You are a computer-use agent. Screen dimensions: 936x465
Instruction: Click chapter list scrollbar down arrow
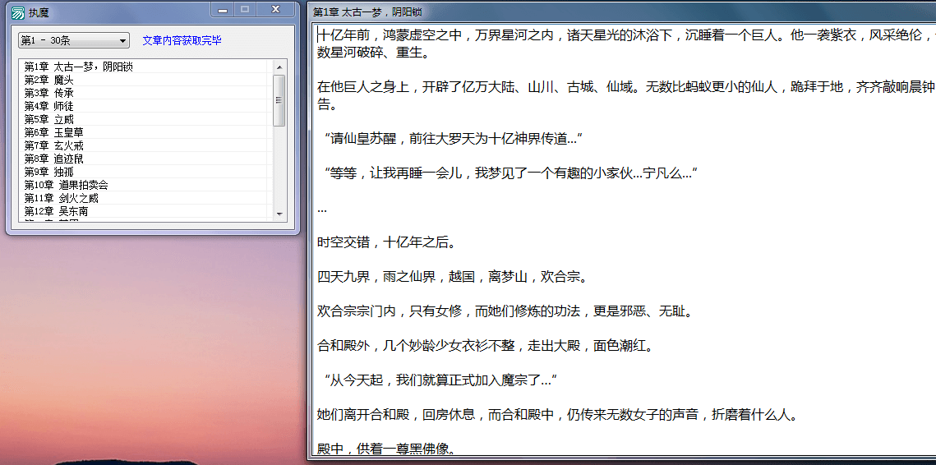click(x=279, y=214)
